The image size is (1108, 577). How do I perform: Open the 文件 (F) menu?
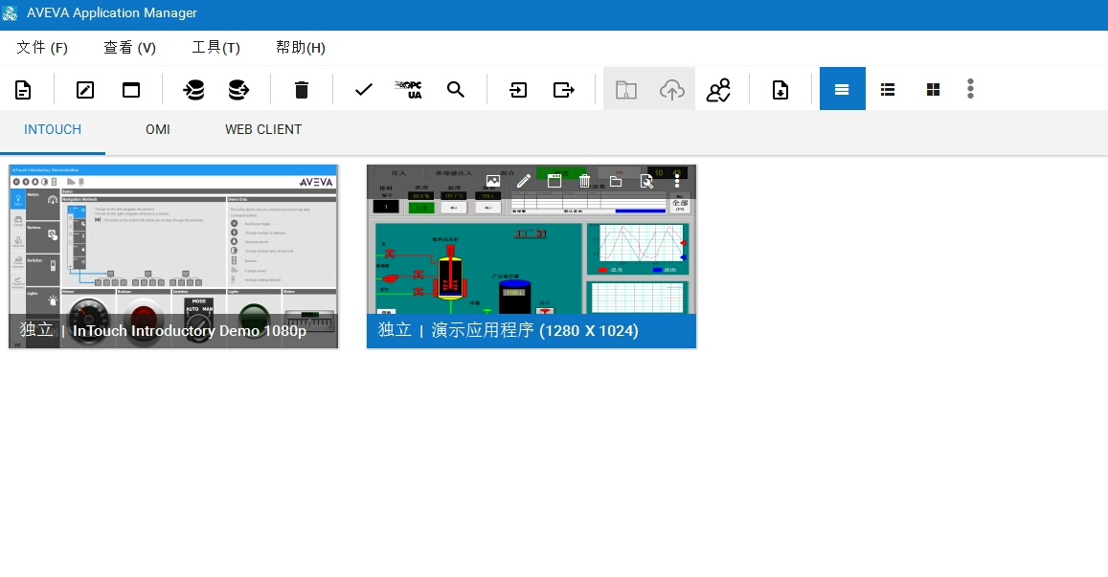pos(42,47)
